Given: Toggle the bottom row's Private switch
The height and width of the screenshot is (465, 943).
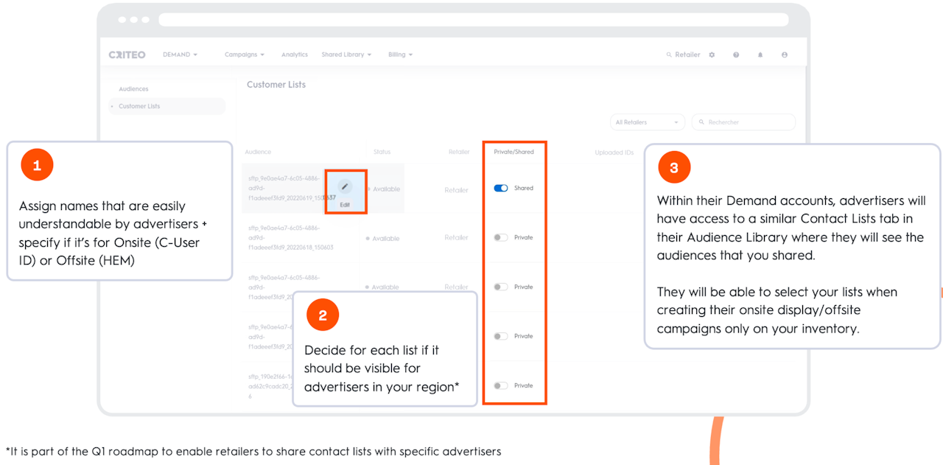Looking at the screenshot, I should pos(501,385).
